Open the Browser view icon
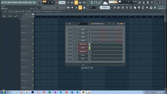This screenshot has height=94, width=167. [x=131, y=8]
